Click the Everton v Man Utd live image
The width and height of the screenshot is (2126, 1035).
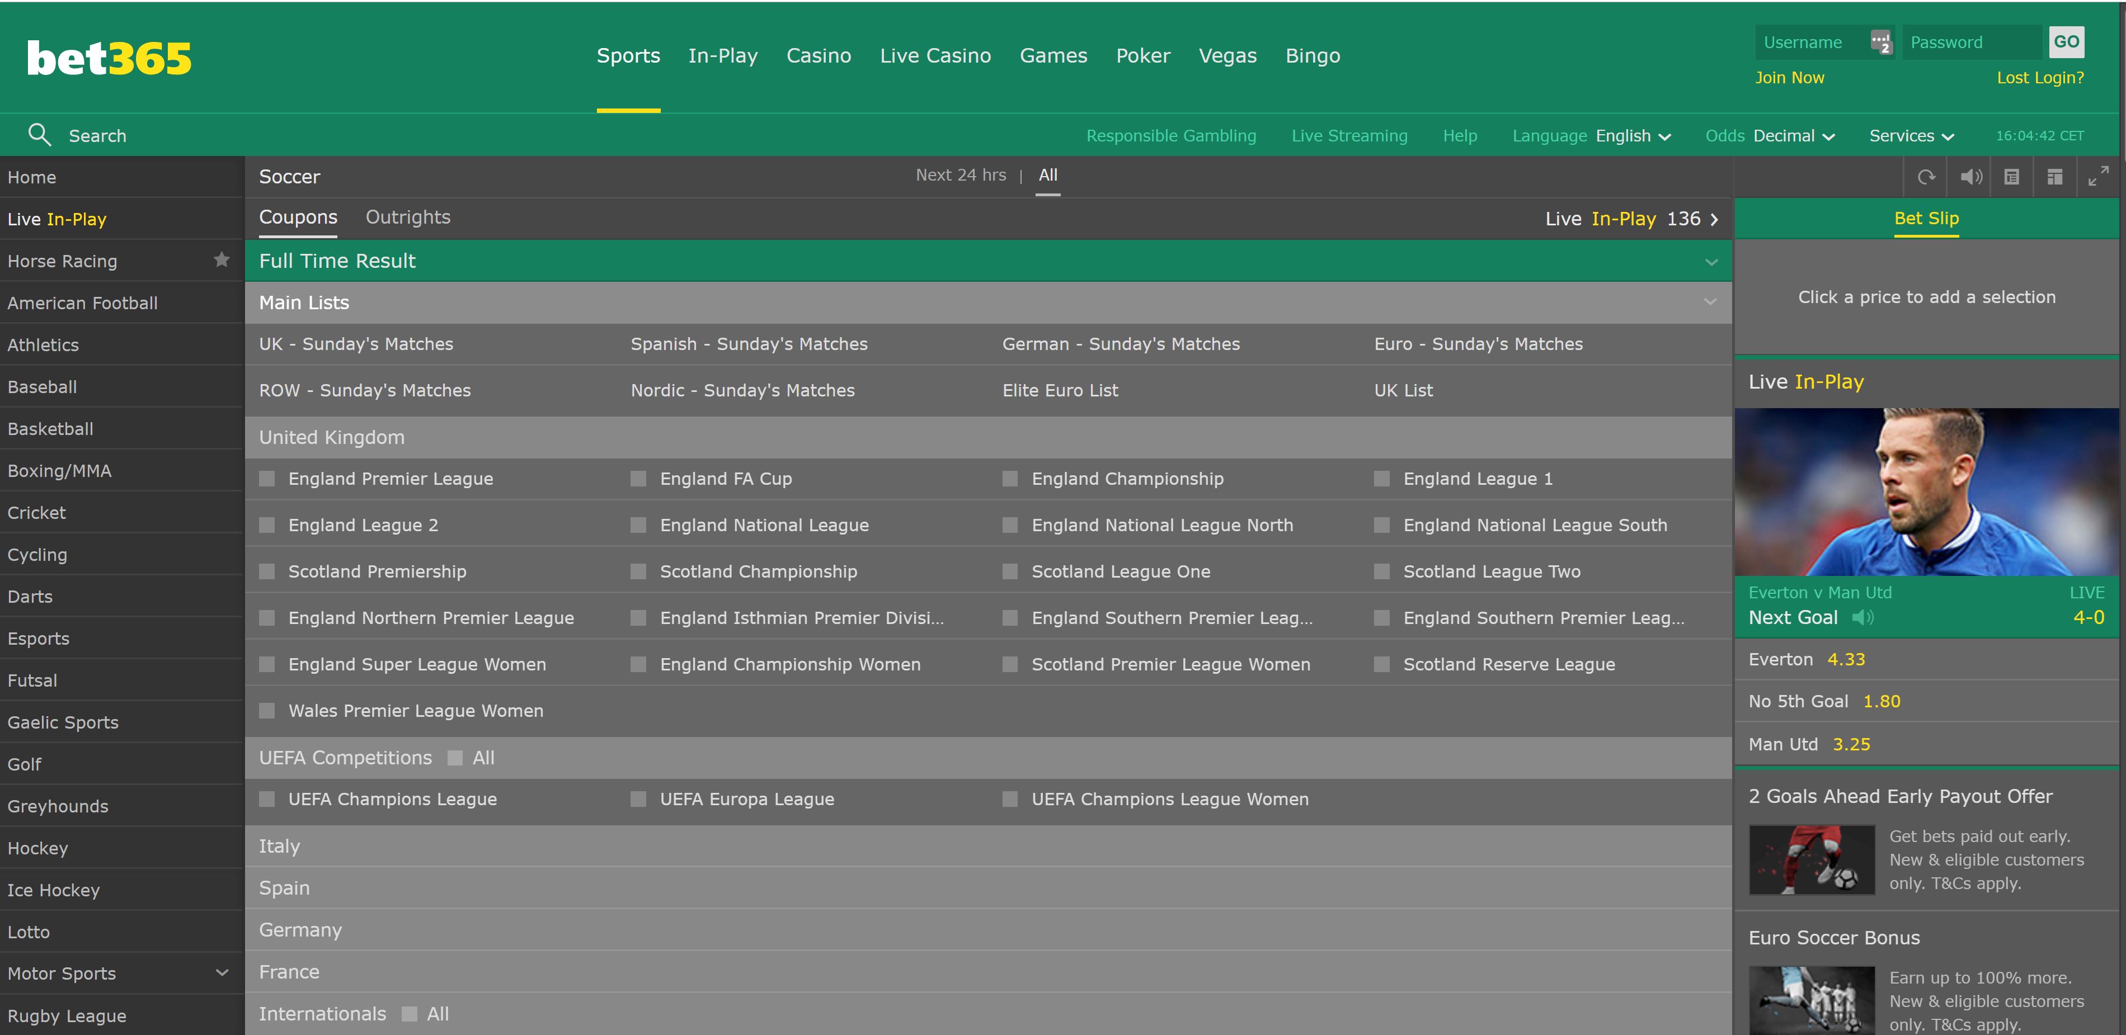[x=1926, y=491]
